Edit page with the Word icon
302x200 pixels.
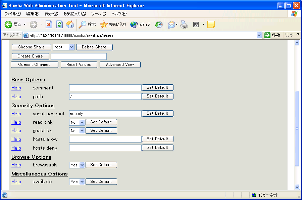click(x=196, y=25)
